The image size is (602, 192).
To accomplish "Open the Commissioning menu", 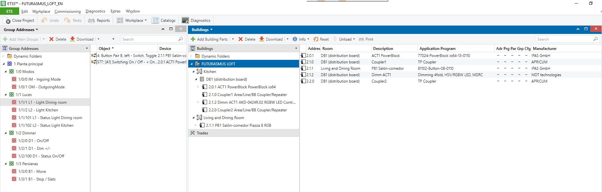I will [x=67, y=12].
